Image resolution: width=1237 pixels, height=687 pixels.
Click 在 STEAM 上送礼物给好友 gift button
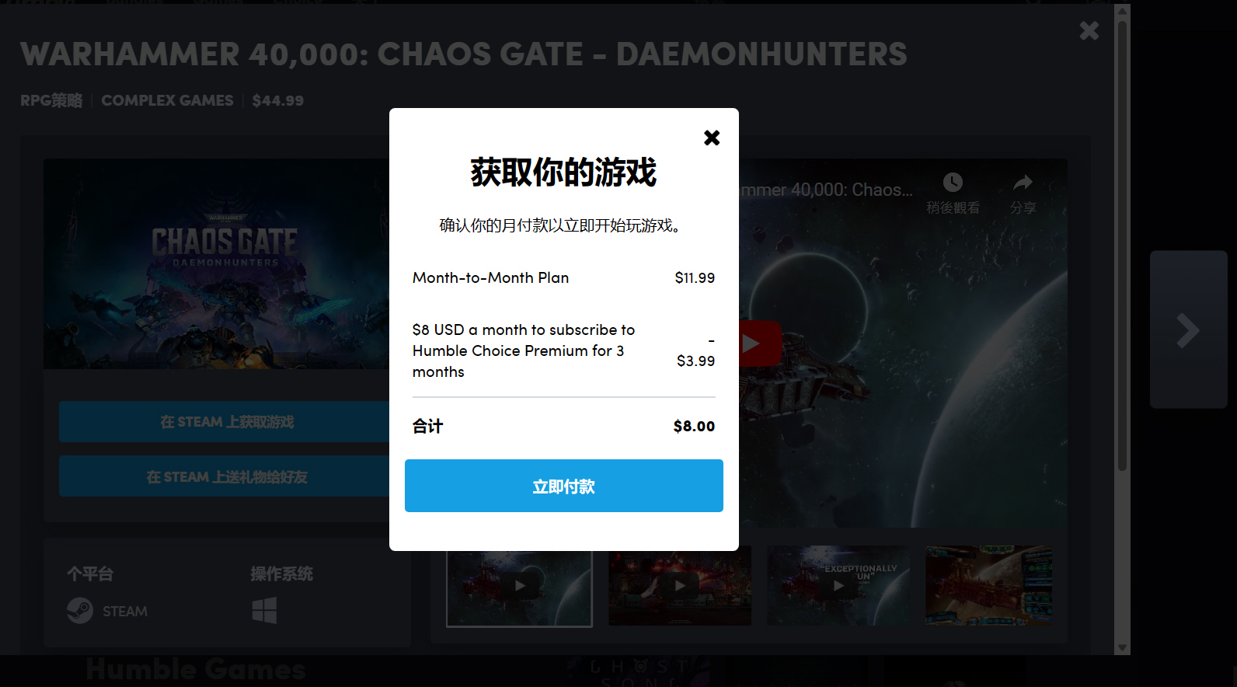tap(225, 477)
